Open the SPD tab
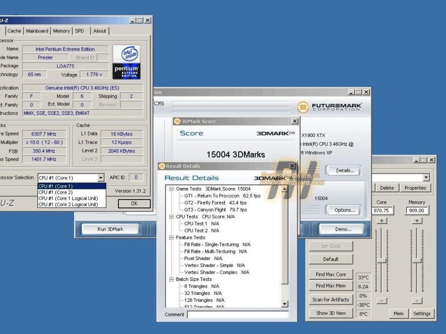 click(x=79, y=31)
